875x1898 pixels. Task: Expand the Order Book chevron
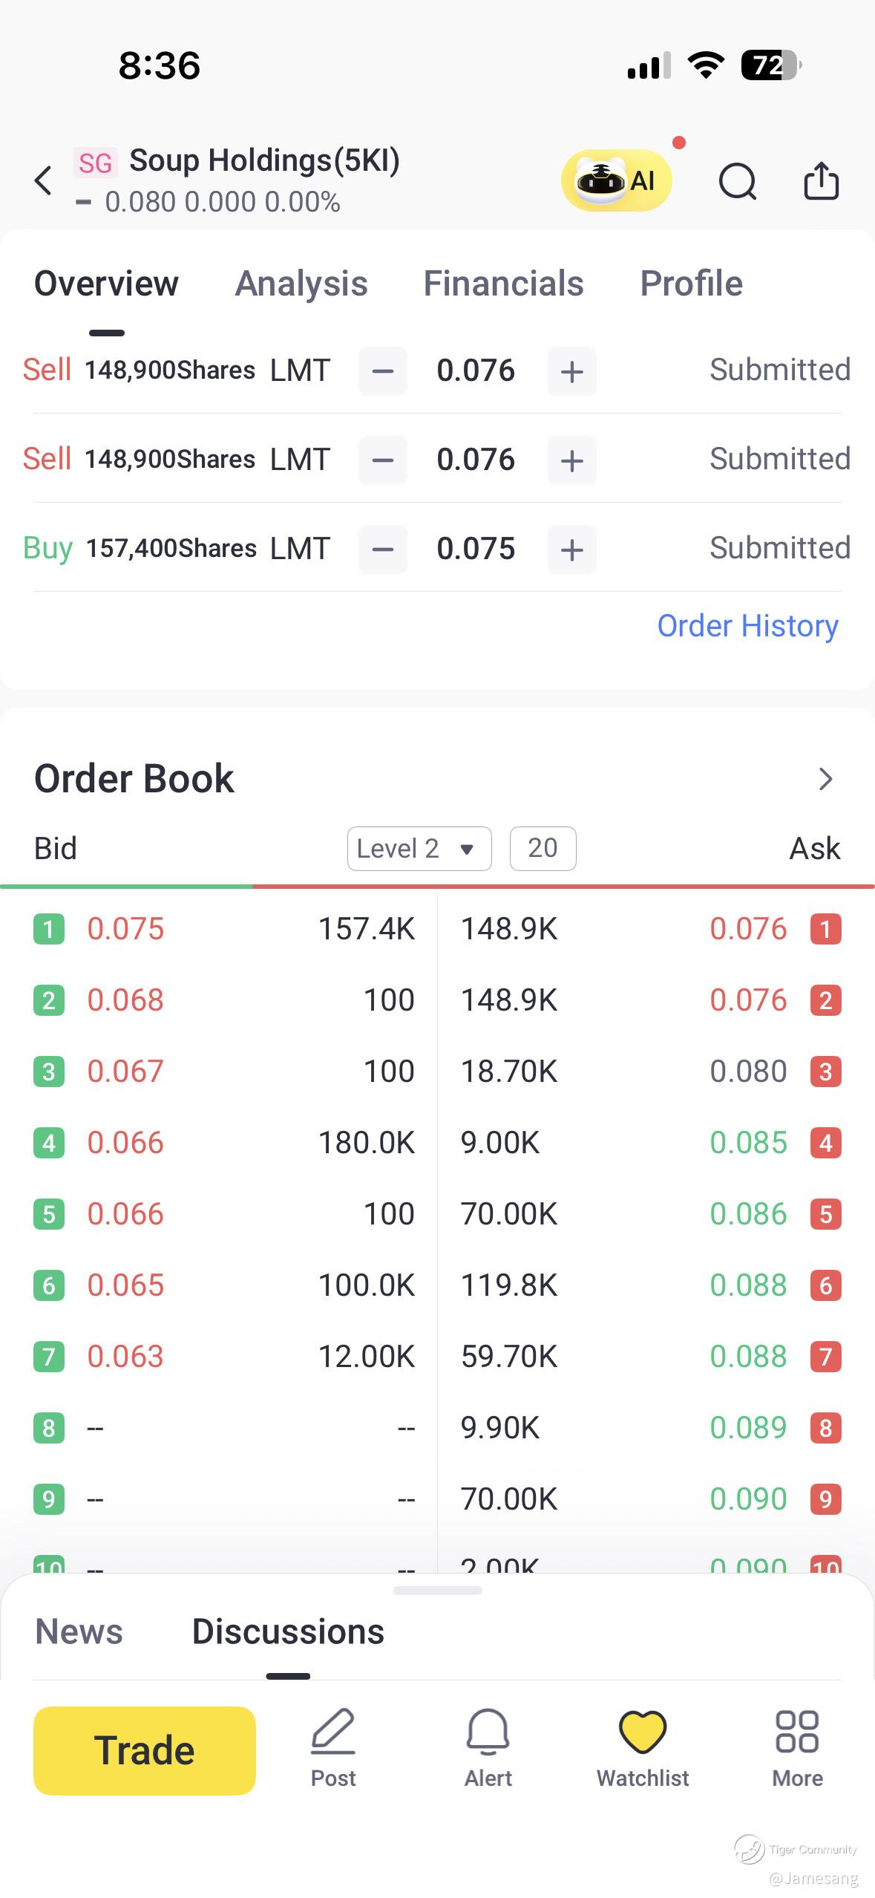(x=825, y=779)
